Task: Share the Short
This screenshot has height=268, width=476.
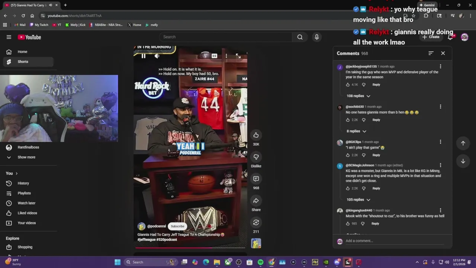Action: [x=256, y=201]
